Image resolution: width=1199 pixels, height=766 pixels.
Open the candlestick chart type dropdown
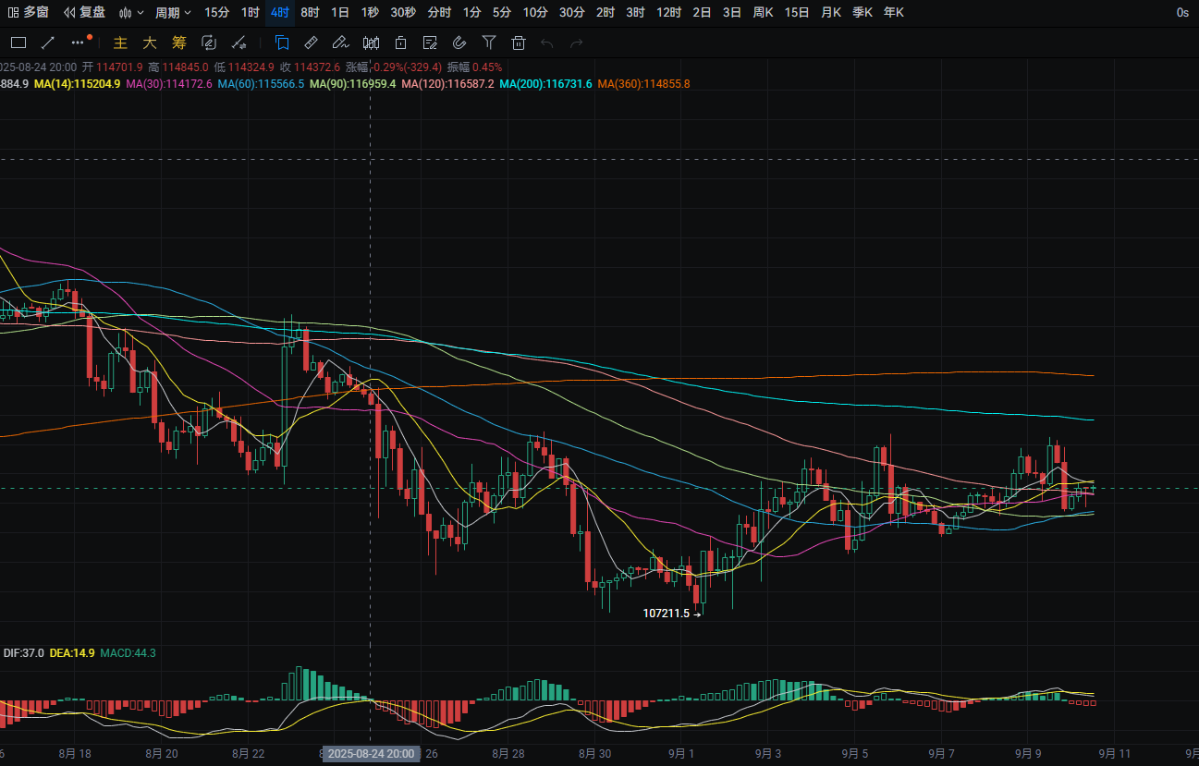pos(132,13)
